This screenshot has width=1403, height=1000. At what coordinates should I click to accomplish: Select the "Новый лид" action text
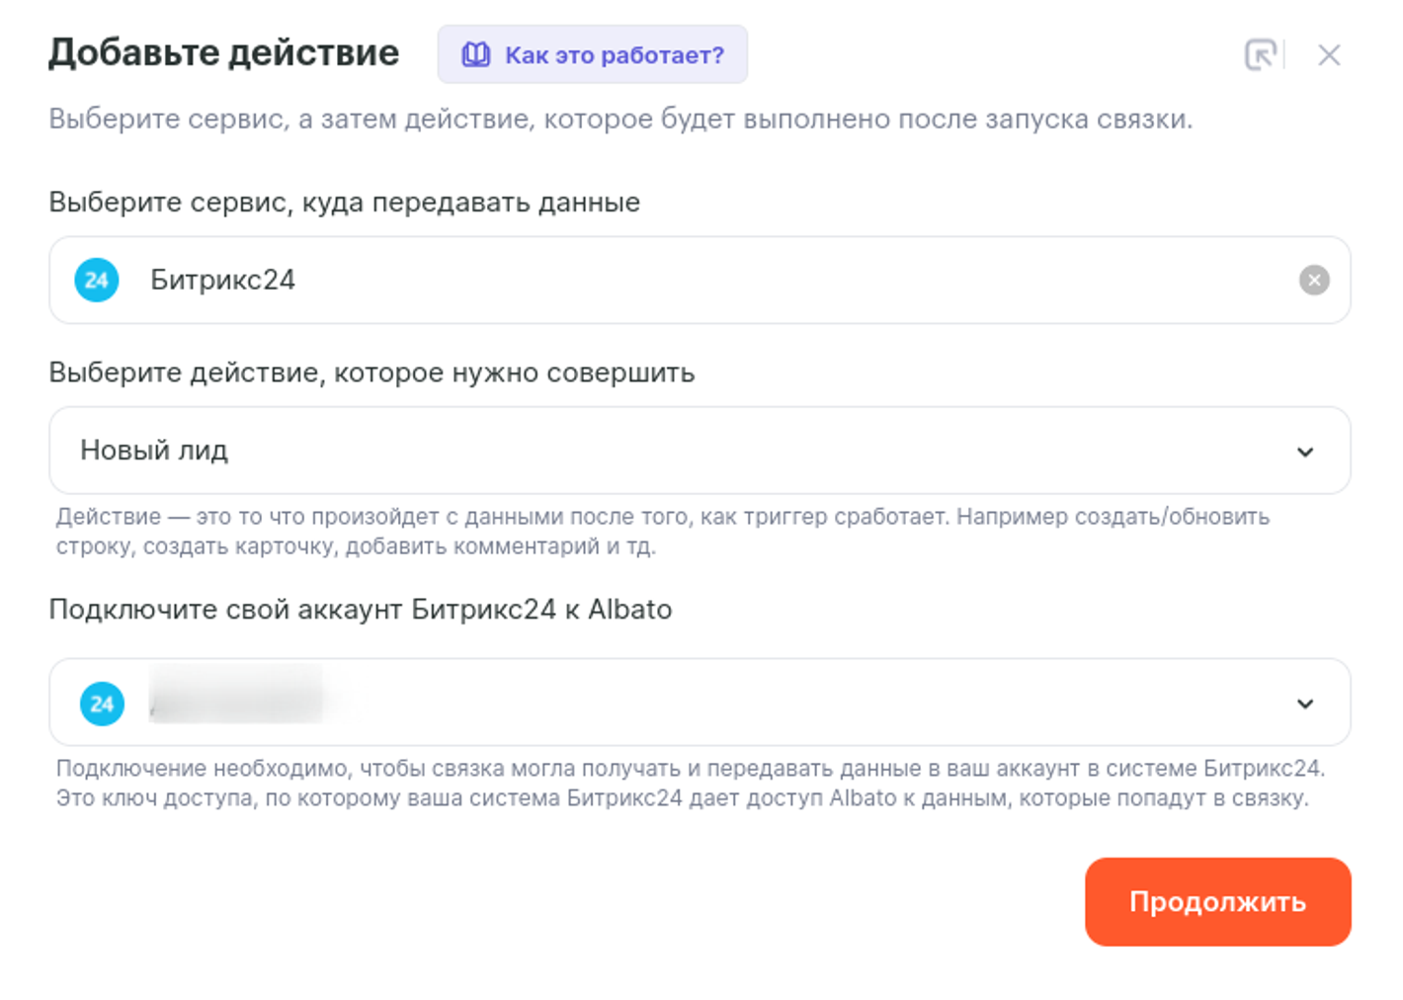pyautogui.click(x=154, y=451)
